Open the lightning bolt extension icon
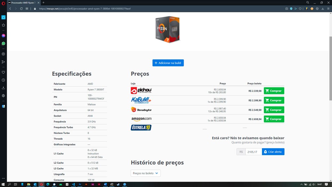Image resolution: width=332 pixels, height=187 pixels. pos(306,9)
